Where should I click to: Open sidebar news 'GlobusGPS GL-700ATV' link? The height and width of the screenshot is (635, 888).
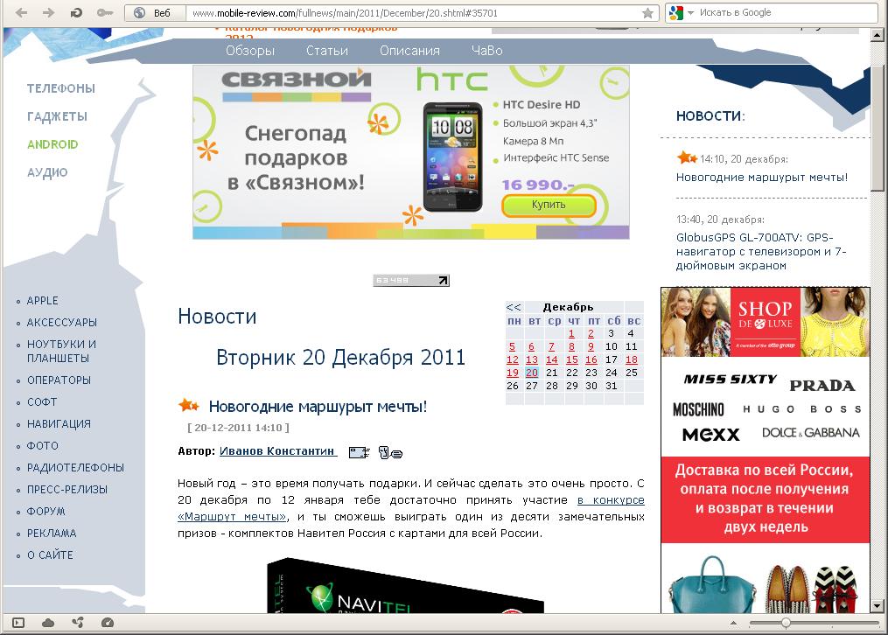(x=761, y=251)
